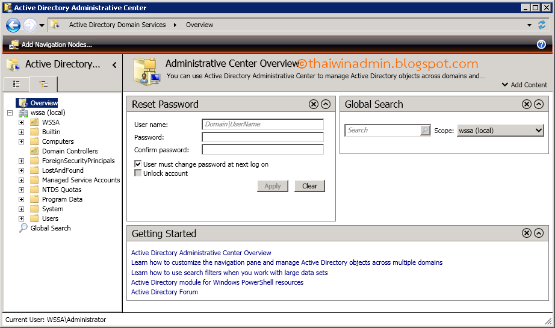Switch to List View tab

(x=16, y=84)
